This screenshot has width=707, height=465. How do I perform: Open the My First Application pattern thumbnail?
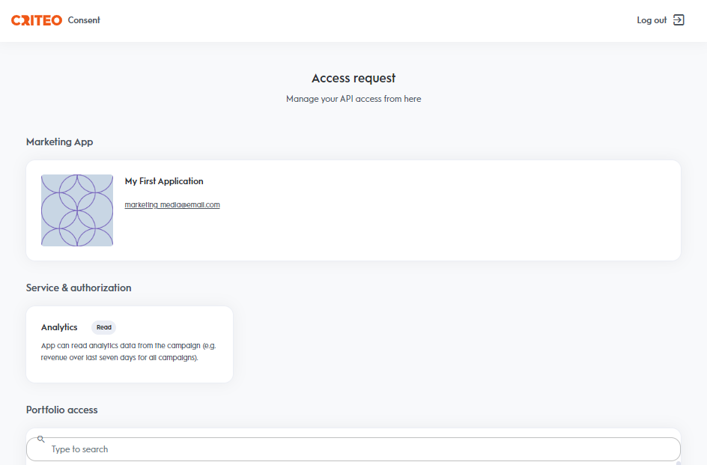click(x=77, y=210)
